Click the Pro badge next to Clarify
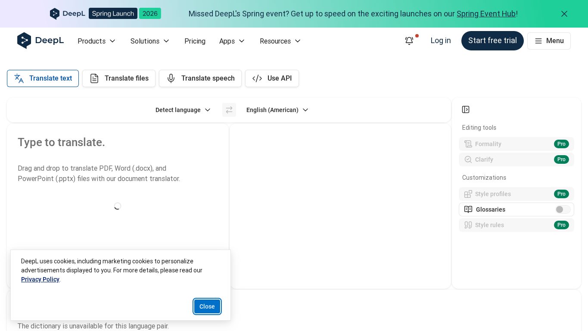Viewport: 588px width, 331px height. pyautogui.click(x=561, y=159)
